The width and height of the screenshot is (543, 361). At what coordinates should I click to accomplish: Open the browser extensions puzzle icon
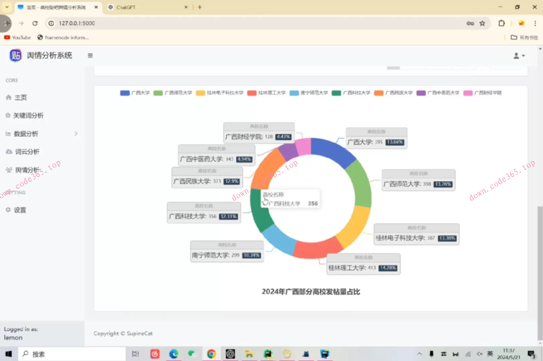click(x=501, y=23)
